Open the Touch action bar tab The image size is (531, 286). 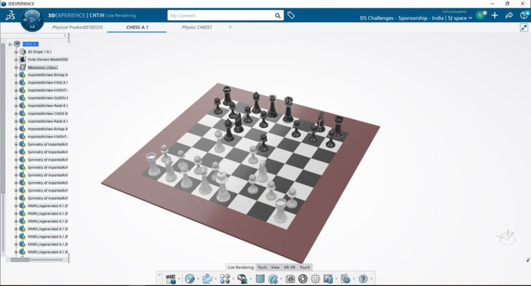click(305, 267)
